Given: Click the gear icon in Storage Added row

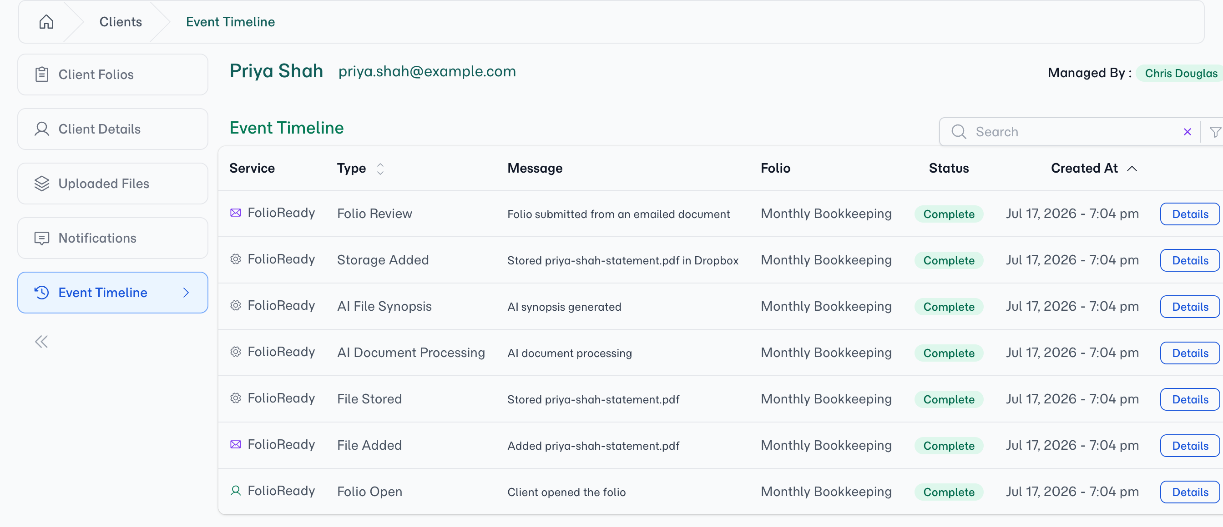Looking at the screenshot, I should [x=236, y=259].
